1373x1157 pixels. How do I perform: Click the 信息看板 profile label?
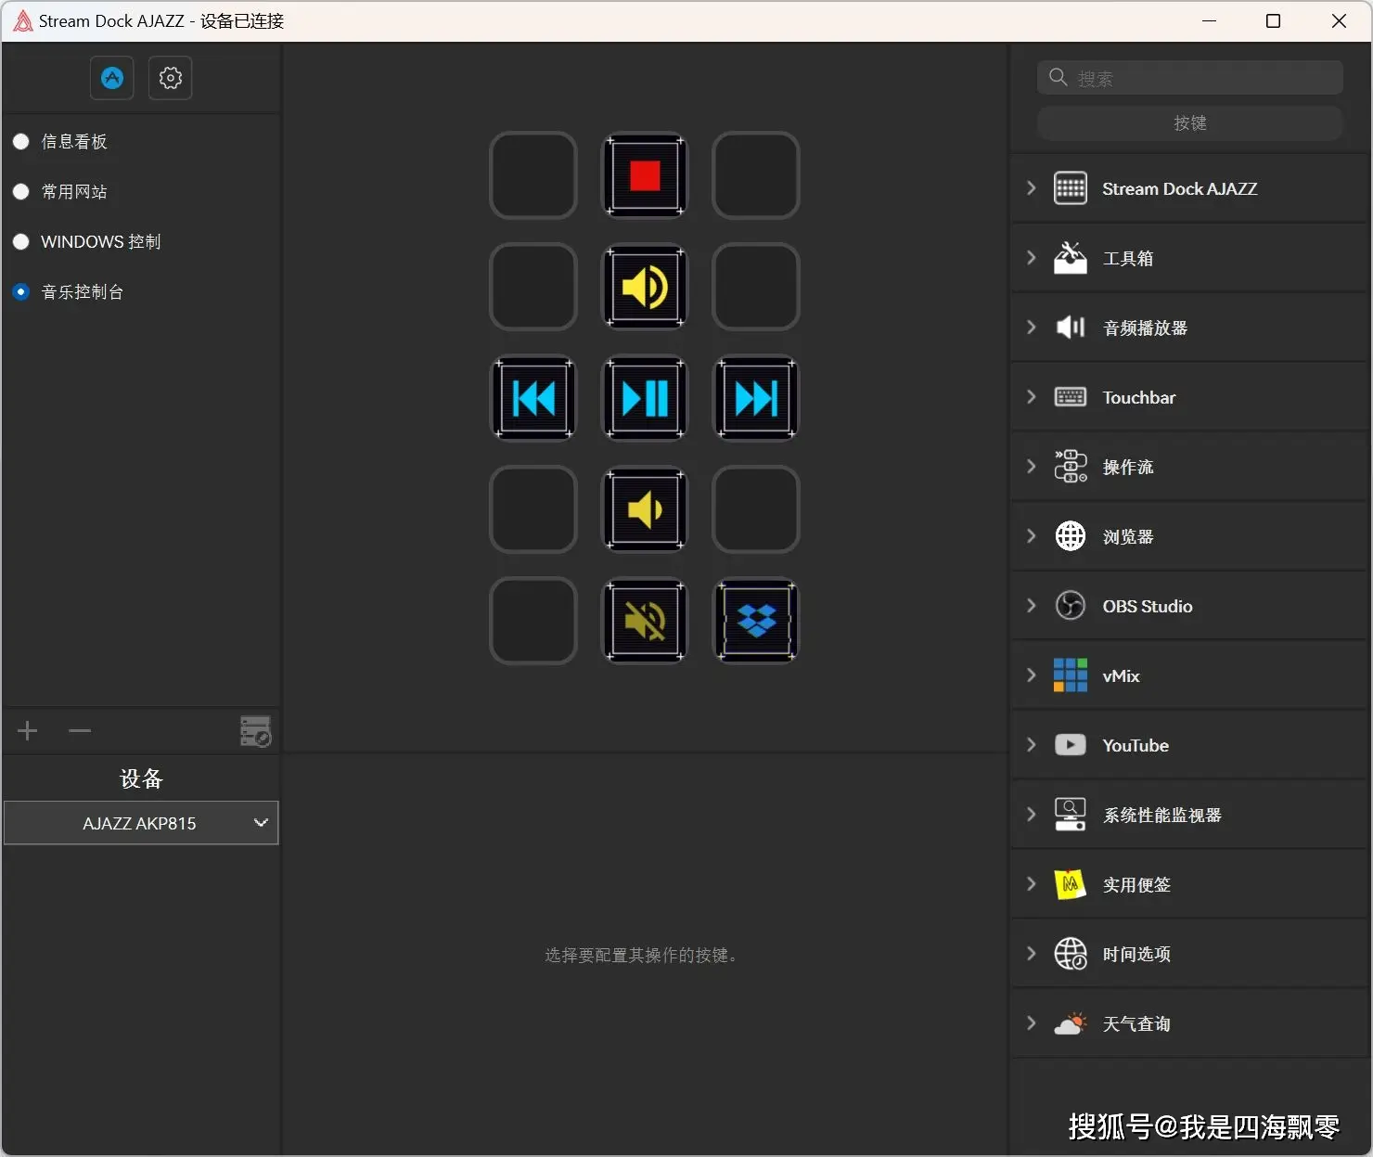74,142
